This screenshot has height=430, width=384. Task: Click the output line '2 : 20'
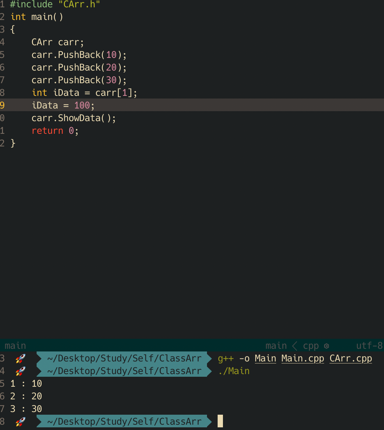coord(26,396)
